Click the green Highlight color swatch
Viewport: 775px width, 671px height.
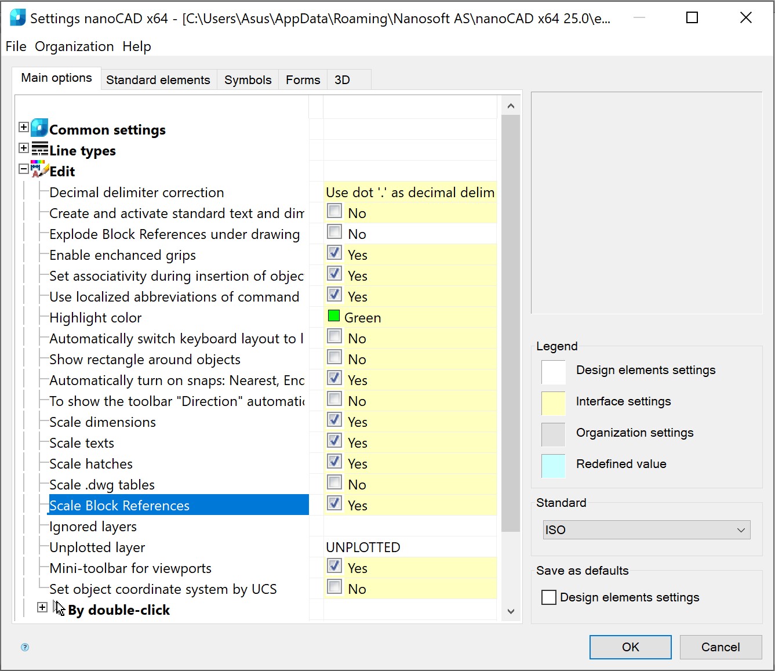(x=334, y=316)
